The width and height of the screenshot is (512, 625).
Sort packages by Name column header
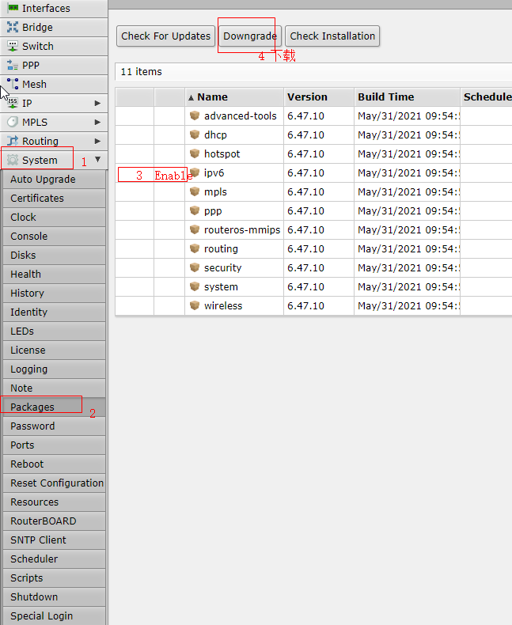point(212,97)
